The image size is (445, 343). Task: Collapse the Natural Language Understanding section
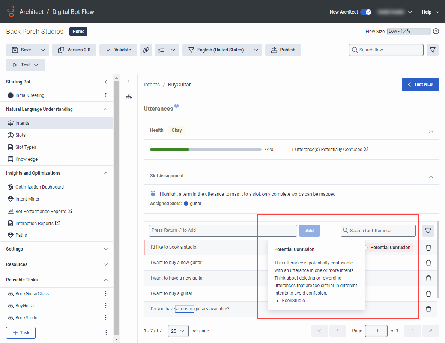pyautogui.click(x=105, y=109)
